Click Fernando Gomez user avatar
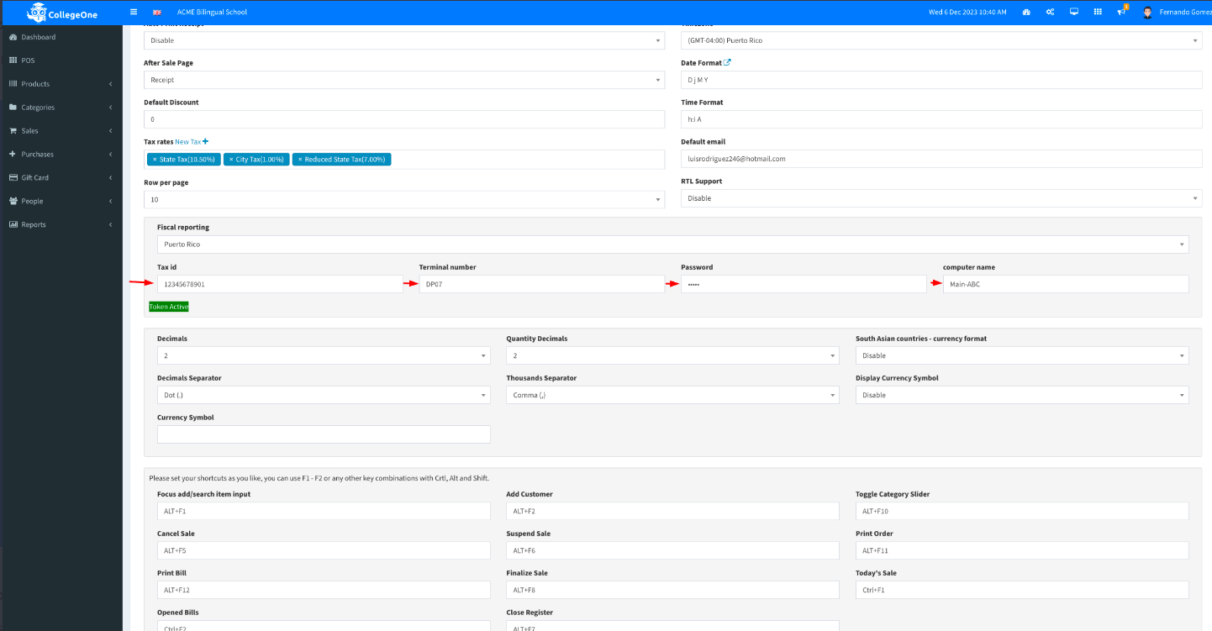Image resolution: width=1212 pixels, height=631 pixels. pyautogui.click(x=1147, y=13)
